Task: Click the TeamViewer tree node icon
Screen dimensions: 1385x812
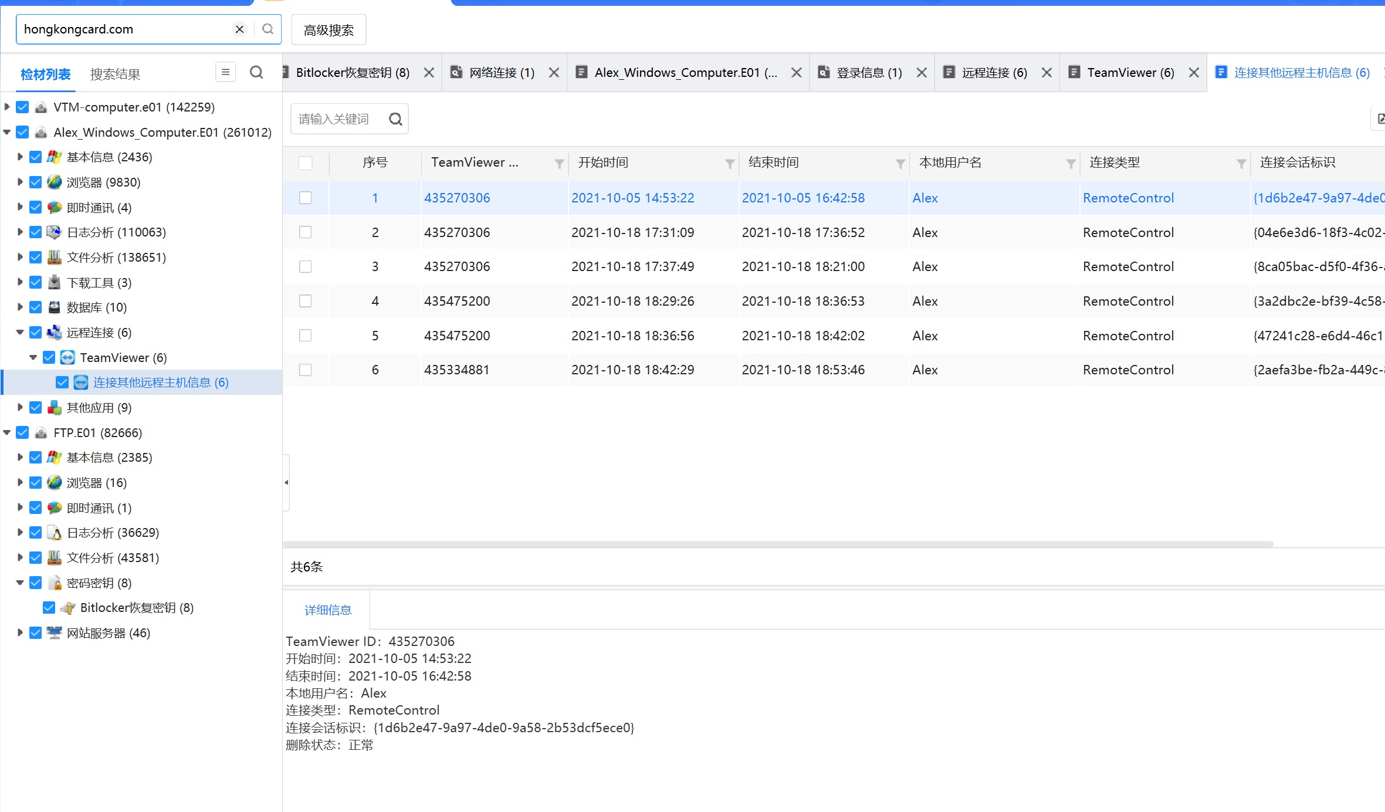Action: 67,357
